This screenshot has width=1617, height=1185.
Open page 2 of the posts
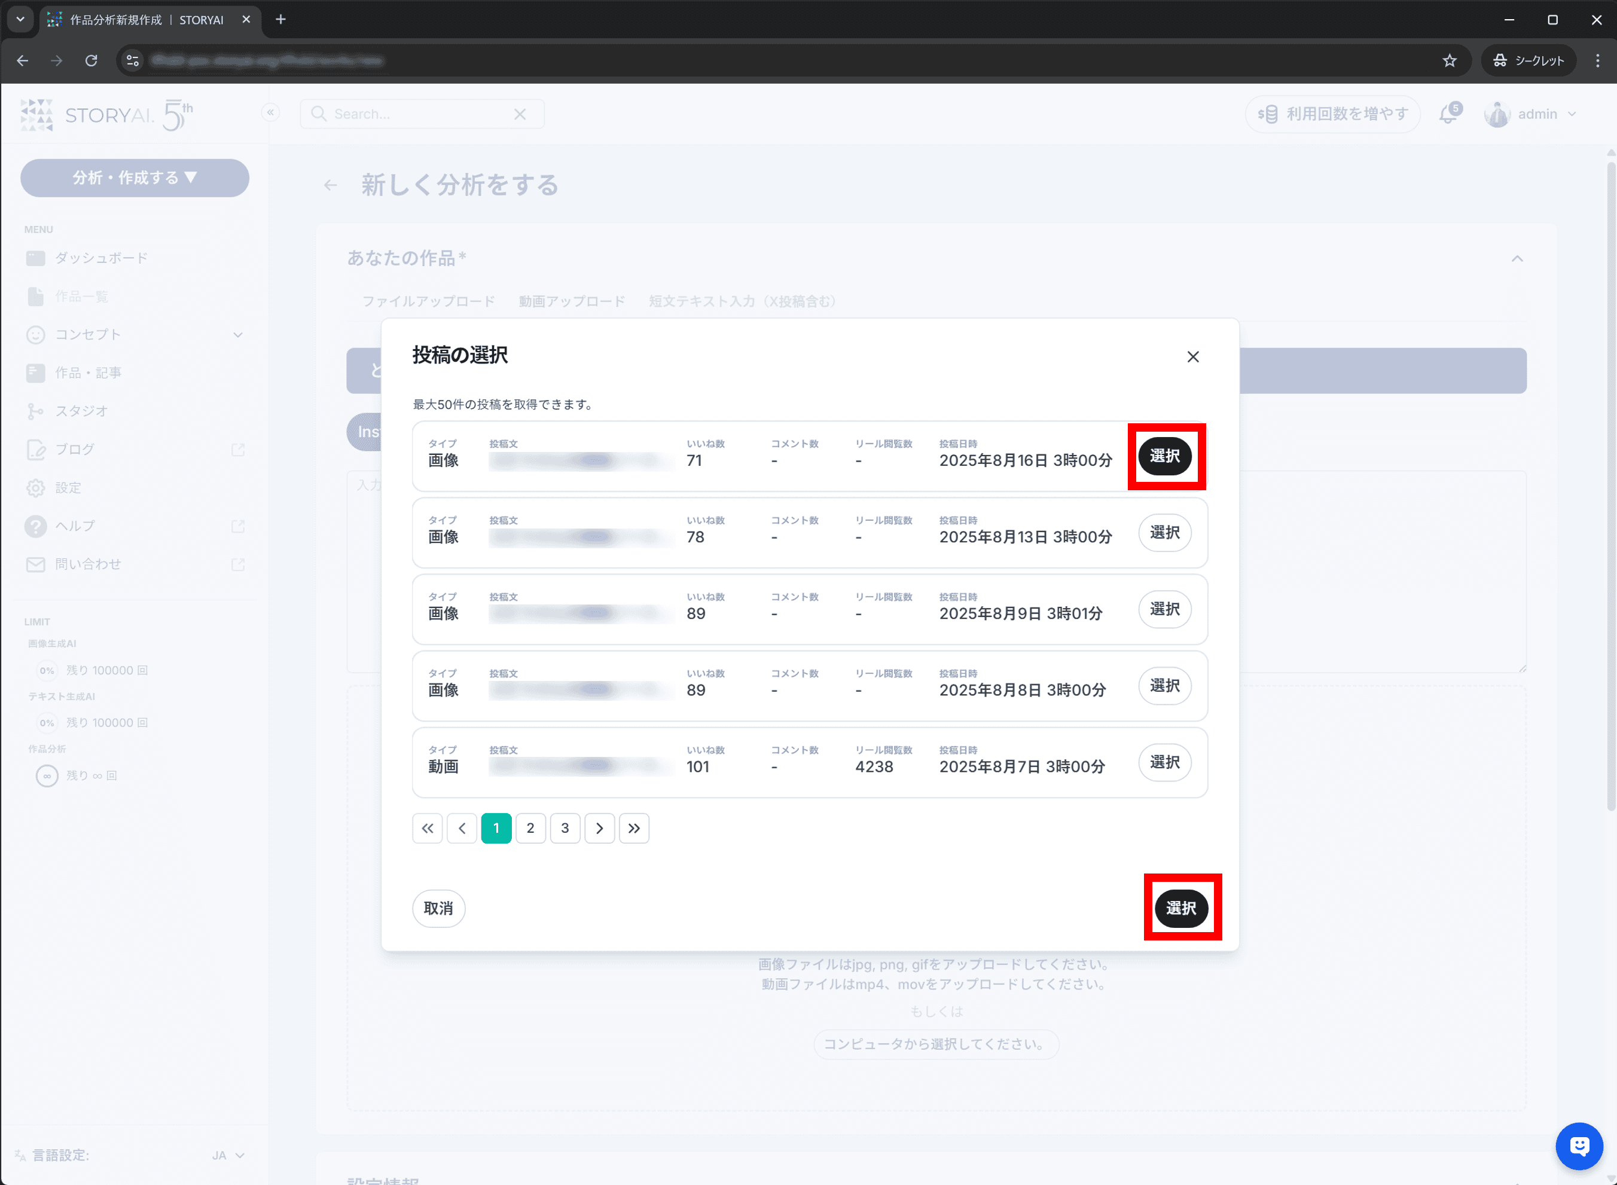[531, 829]
